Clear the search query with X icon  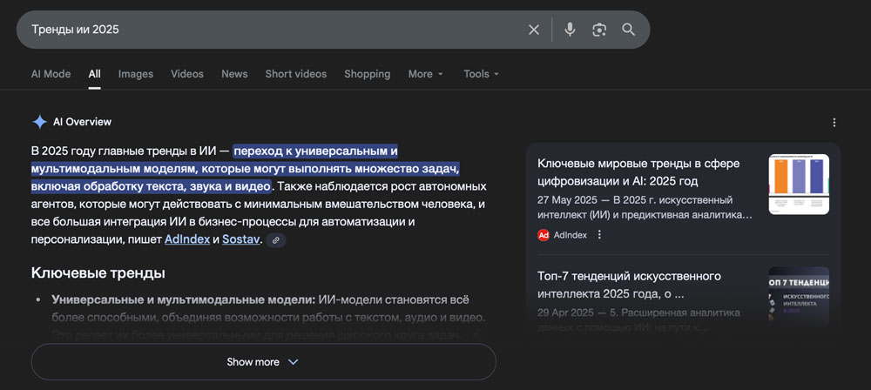click(534, 30)
